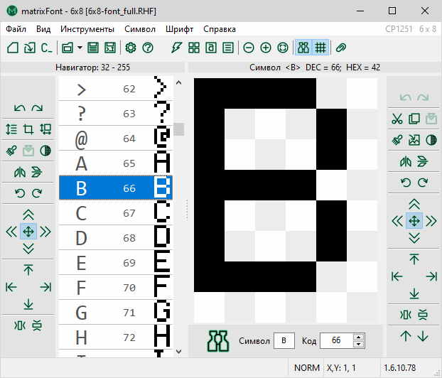Open the Инструменты menu
442x378 pixels.
87,29
